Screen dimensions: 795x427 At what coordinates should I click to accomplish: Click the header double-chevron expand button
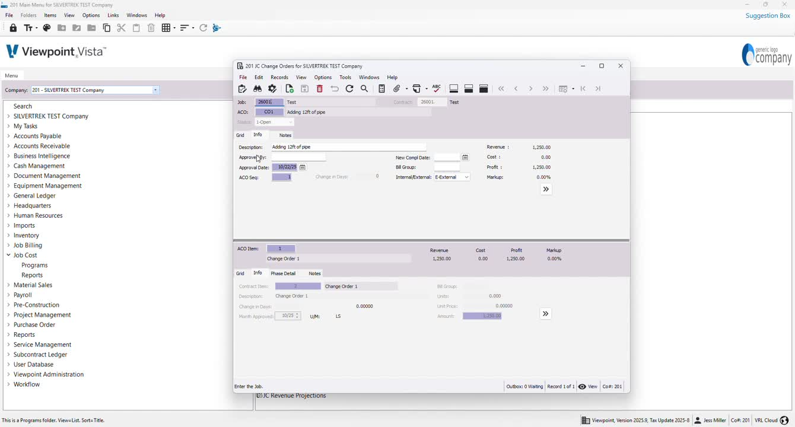(546, 189)
